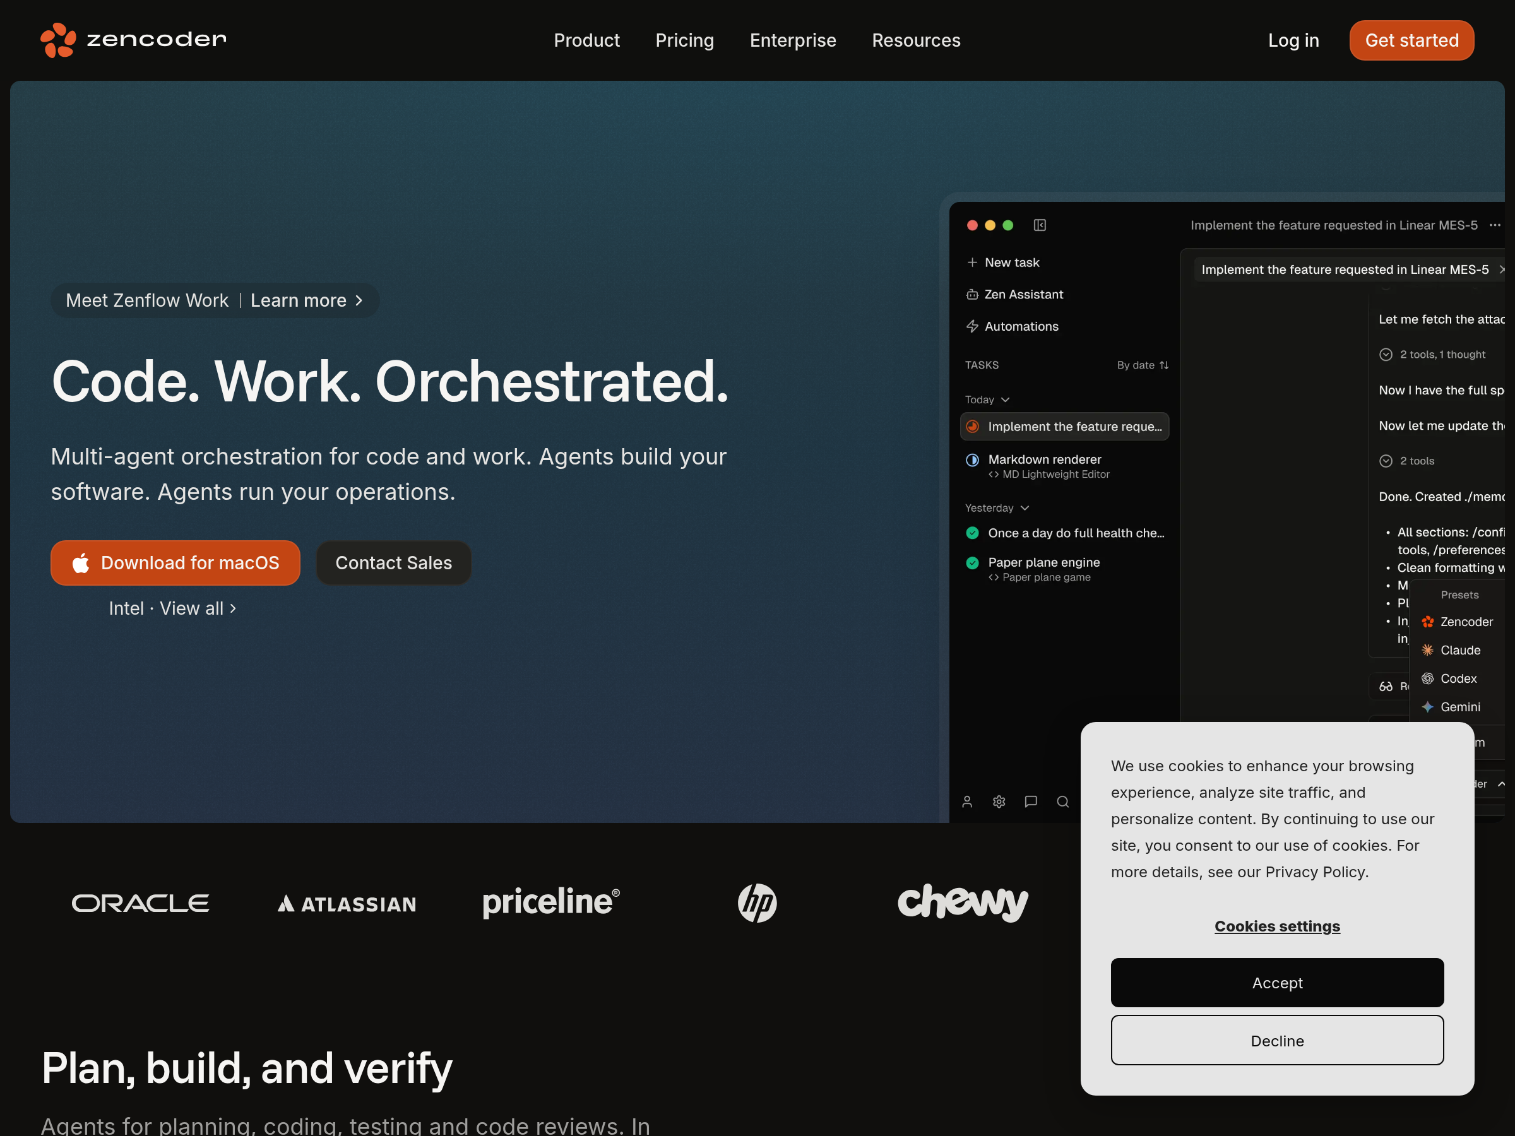This screenshot has height=1136, width=1515.
Task: Open the Resources menu
Action: (916, 40)
